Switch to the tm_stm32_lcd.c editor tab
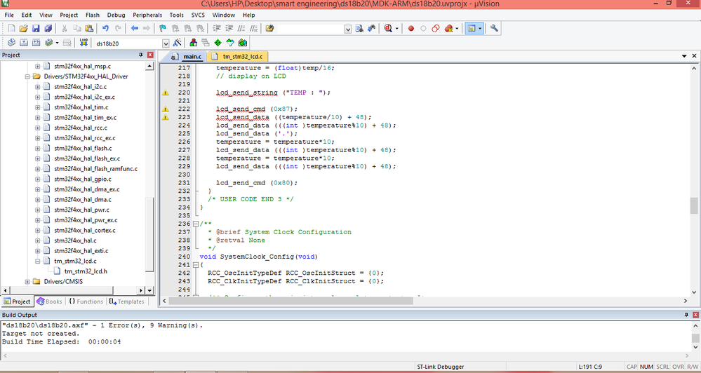Image resolution: width=701 pixels, height=373 pixels. click(x=239, y=56)
